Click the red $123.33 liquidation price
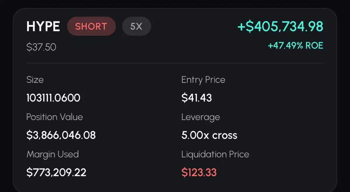The image size is (350, 192). point(199,172)
